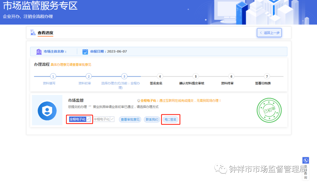Open the 电子签名 button
317x183 pixels.
[x=171, y=119]
